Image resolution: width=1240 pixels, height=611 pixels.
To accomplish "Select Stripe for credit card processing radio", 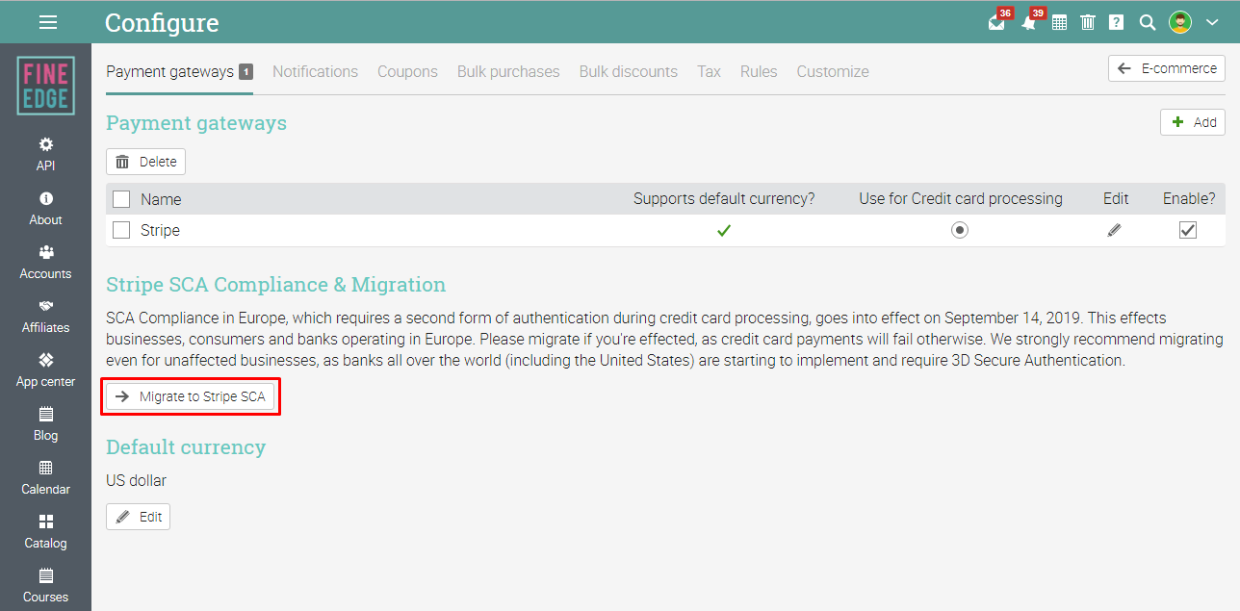I will click(x=960, y=230).
